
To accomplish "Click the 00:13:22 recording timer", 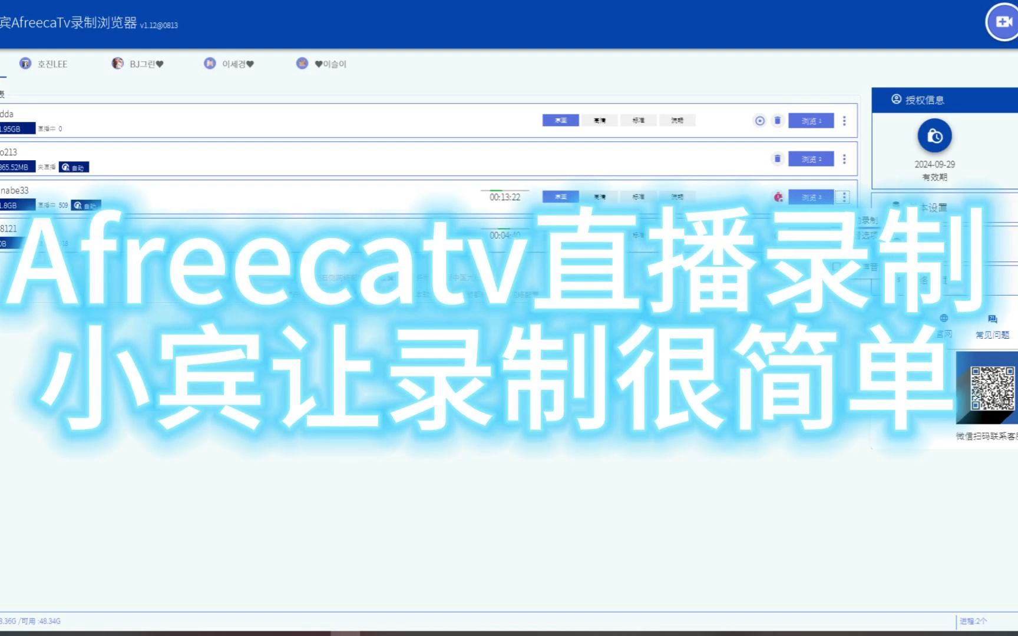I will [505, 197].
